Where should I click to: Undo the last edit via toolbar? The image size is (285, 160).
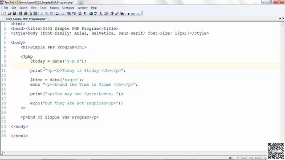57,14
